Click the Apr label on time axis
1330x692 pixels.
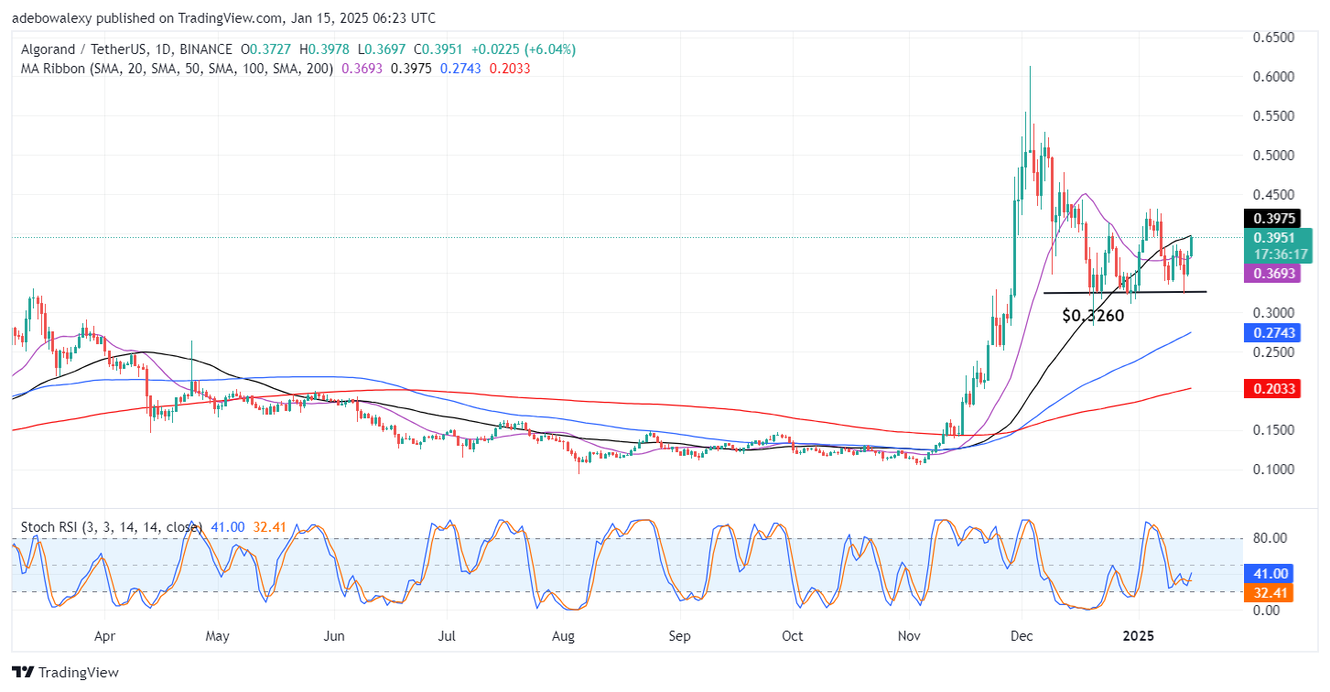click(104, 634)
